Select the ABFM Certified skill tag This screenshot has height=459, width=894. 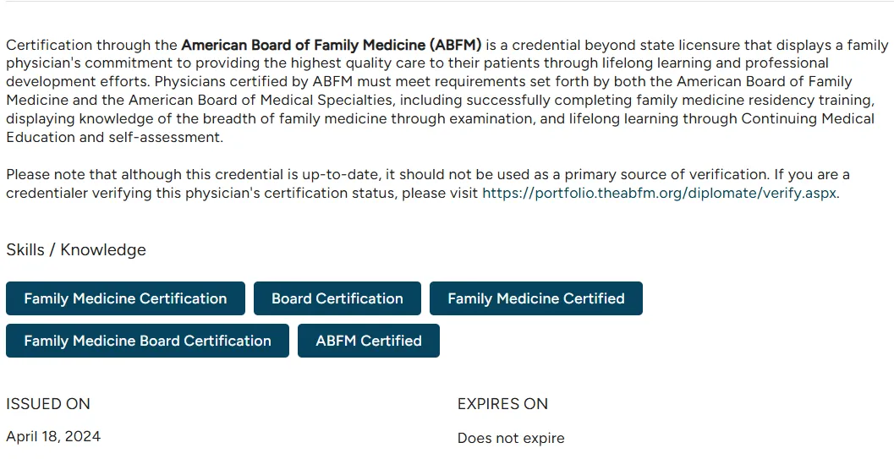point(368,341)
